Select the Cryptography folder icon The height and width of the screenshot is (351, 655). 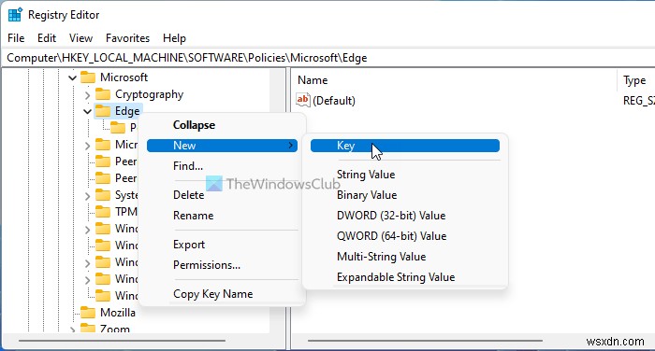pyautogui.click(x=103, y=94)
